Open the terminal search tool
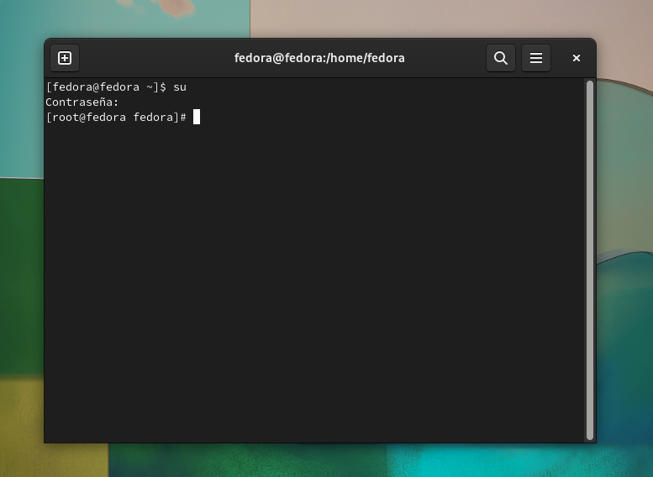This screenshot has width=653, height=477. (x=501, y=58)
